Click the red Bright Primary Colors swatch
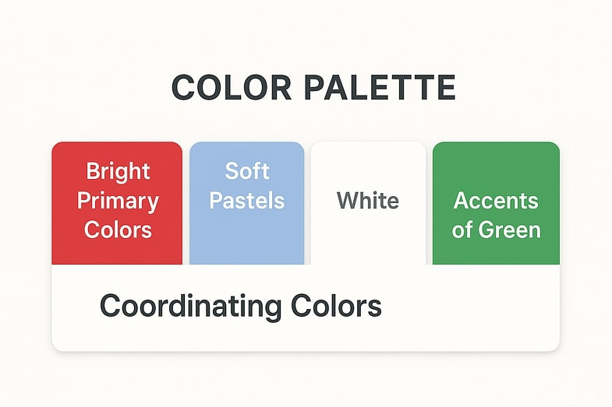 point(117,203)
